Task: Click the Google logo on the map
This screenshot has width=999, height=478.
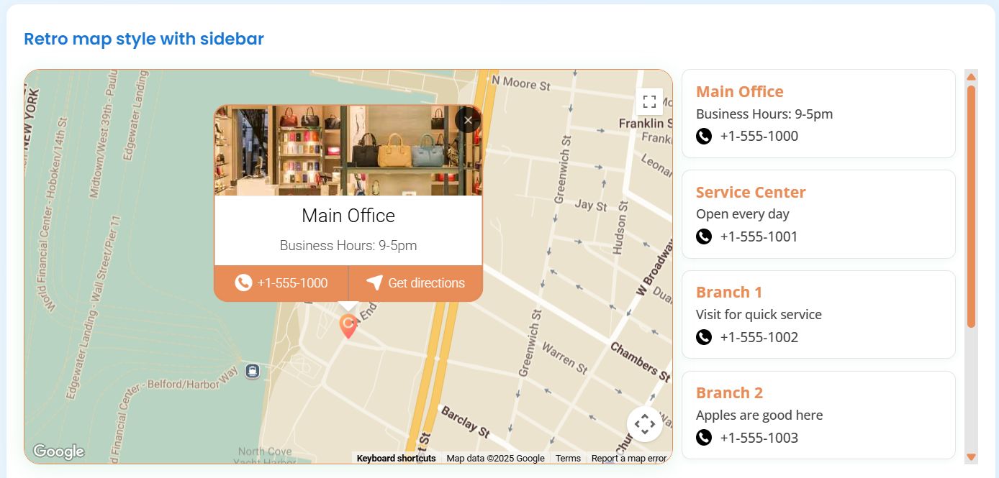Action: pyautogui.click(x=58, y=451)
